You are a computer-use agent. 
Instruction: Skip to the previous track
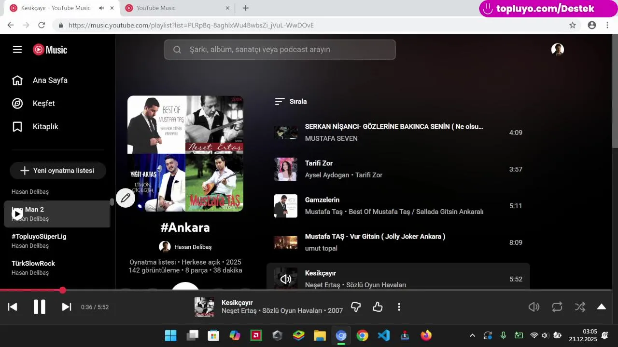pos(13,307)
